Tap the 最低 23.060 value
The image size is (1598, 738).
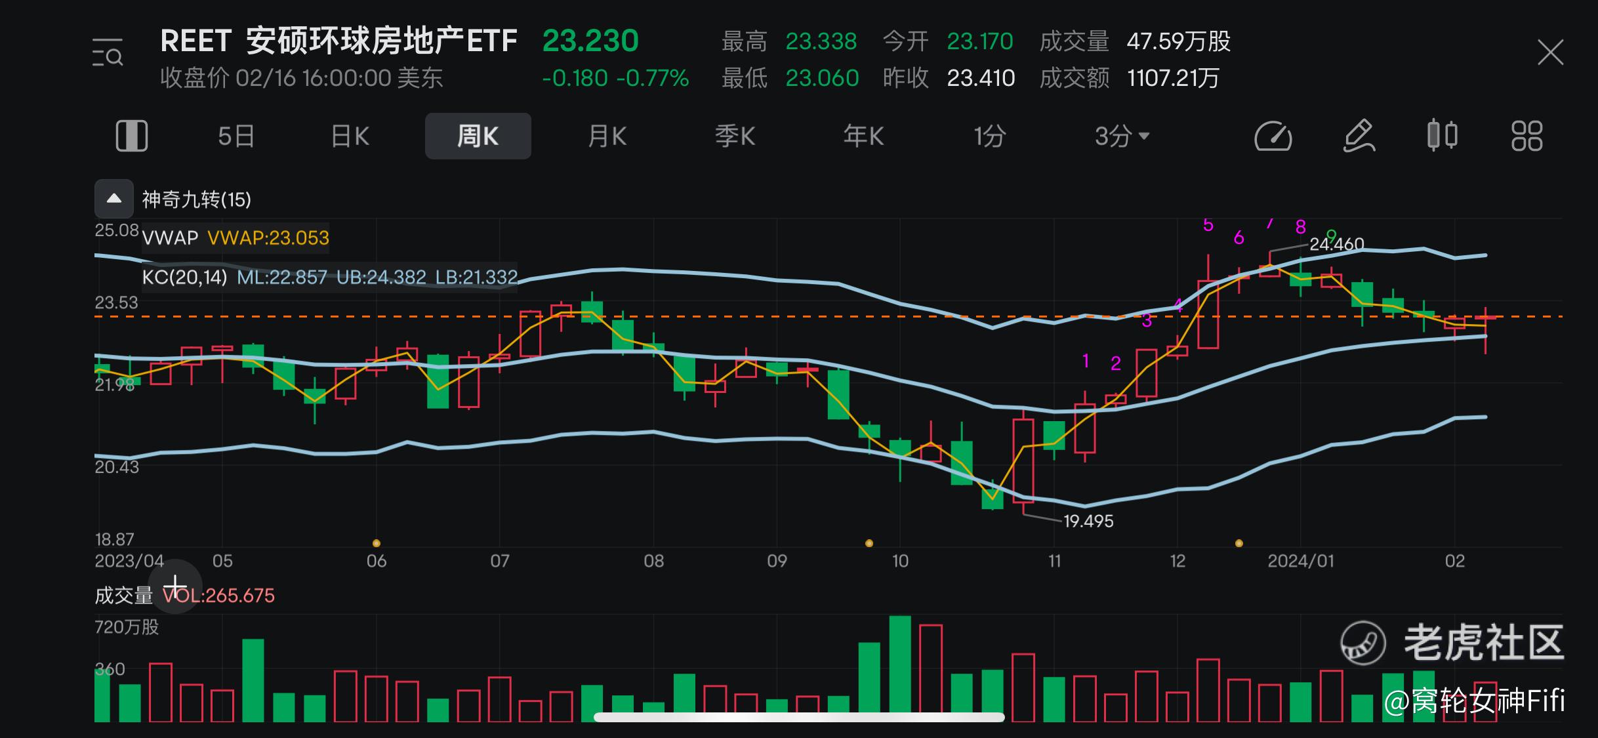coord(823,78)
